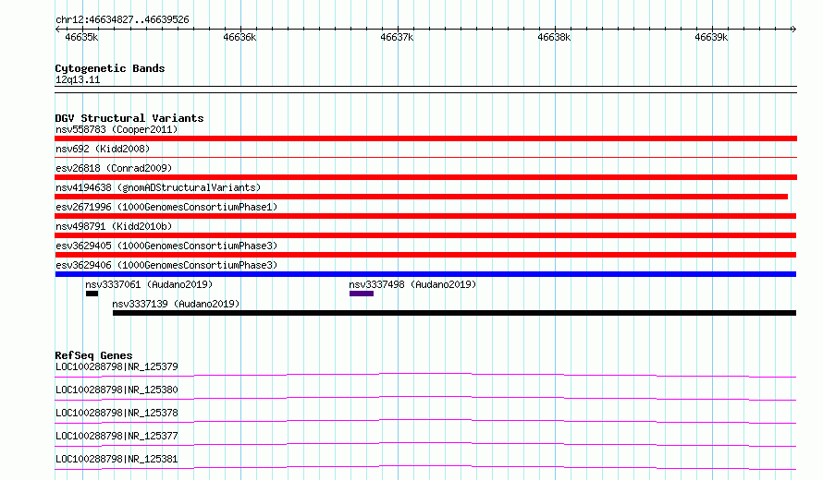Click the blue bar under esv3629406

(425, 274)
